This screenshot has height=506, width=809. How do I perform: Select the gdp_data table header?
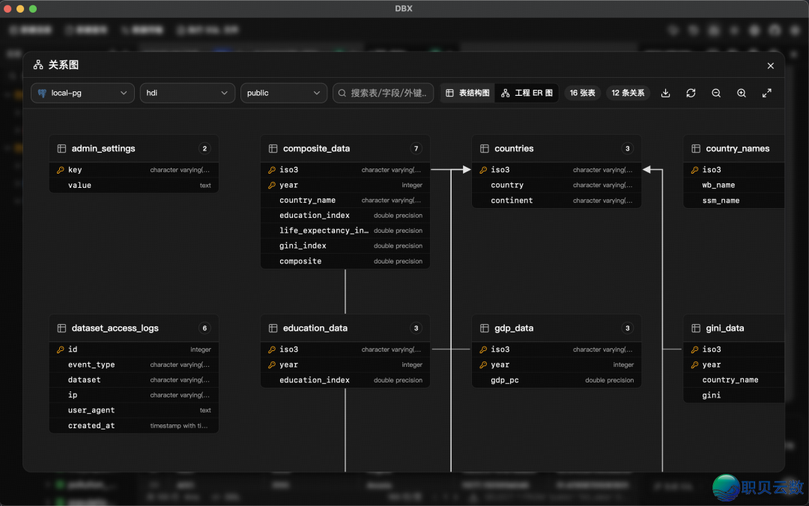(557, 328)
